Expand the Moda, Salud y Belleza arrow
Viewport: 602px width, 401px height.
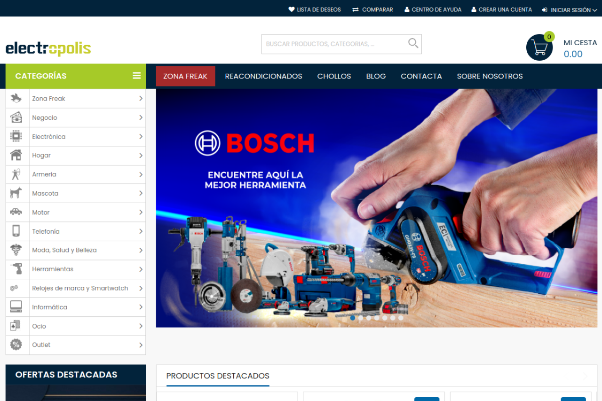coord(141,250)
